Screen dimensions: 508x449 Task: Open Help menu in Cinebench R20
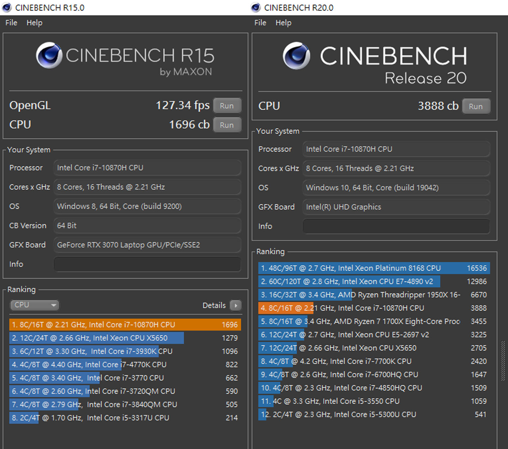tap(284, 23)
